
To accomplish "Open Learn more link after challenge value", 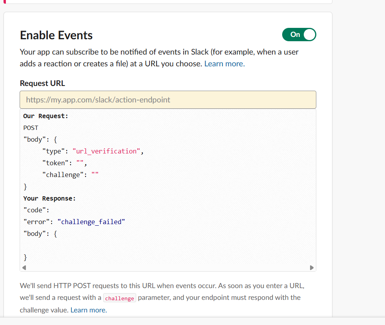I will pos(89,310).
